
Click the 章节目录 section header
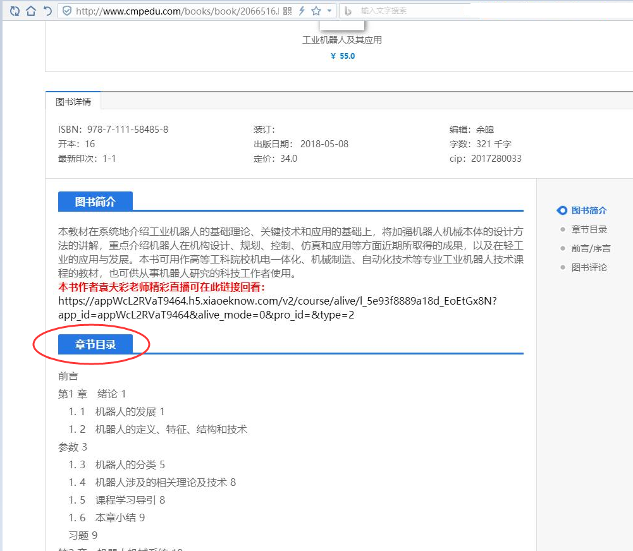pos(95,344)
